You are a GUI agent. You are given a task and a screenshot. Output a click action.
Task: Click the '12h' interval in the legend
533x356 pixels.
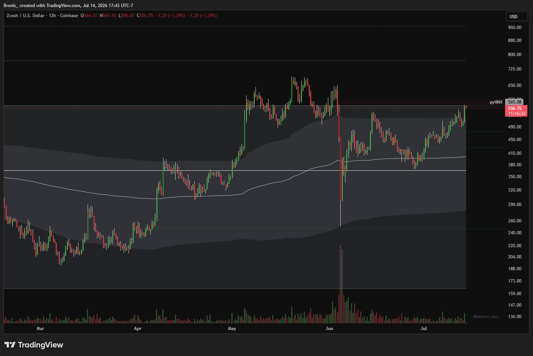52,16
